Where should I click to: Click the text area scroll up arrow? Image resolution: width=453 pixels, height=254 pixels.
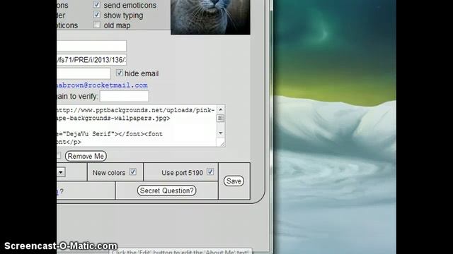click(x=220, y=109)
